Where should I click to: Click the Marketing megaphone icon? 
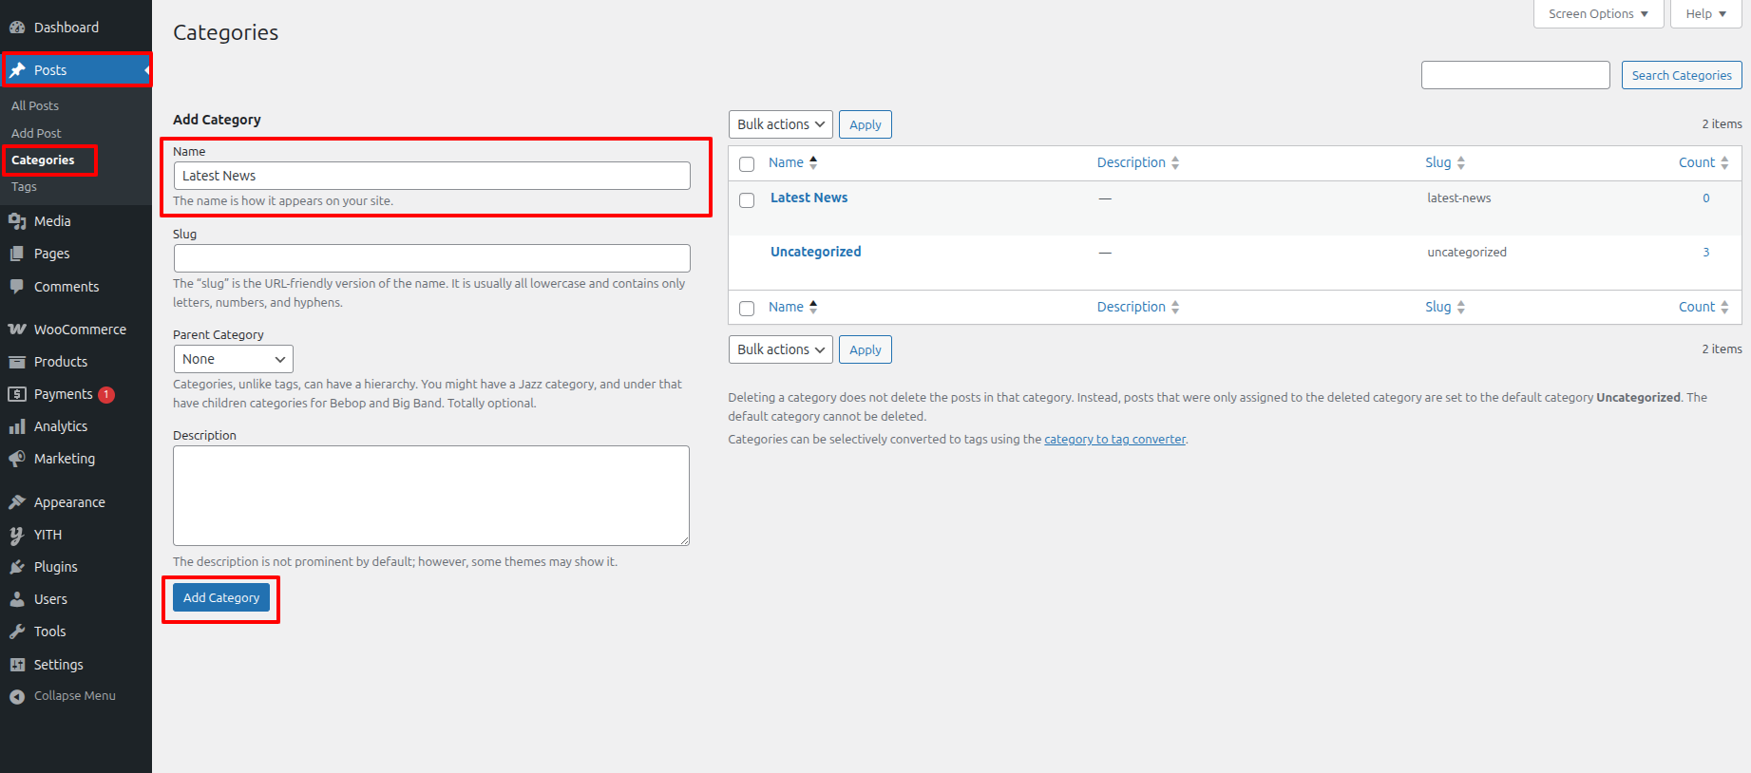[x=17, y=459]
